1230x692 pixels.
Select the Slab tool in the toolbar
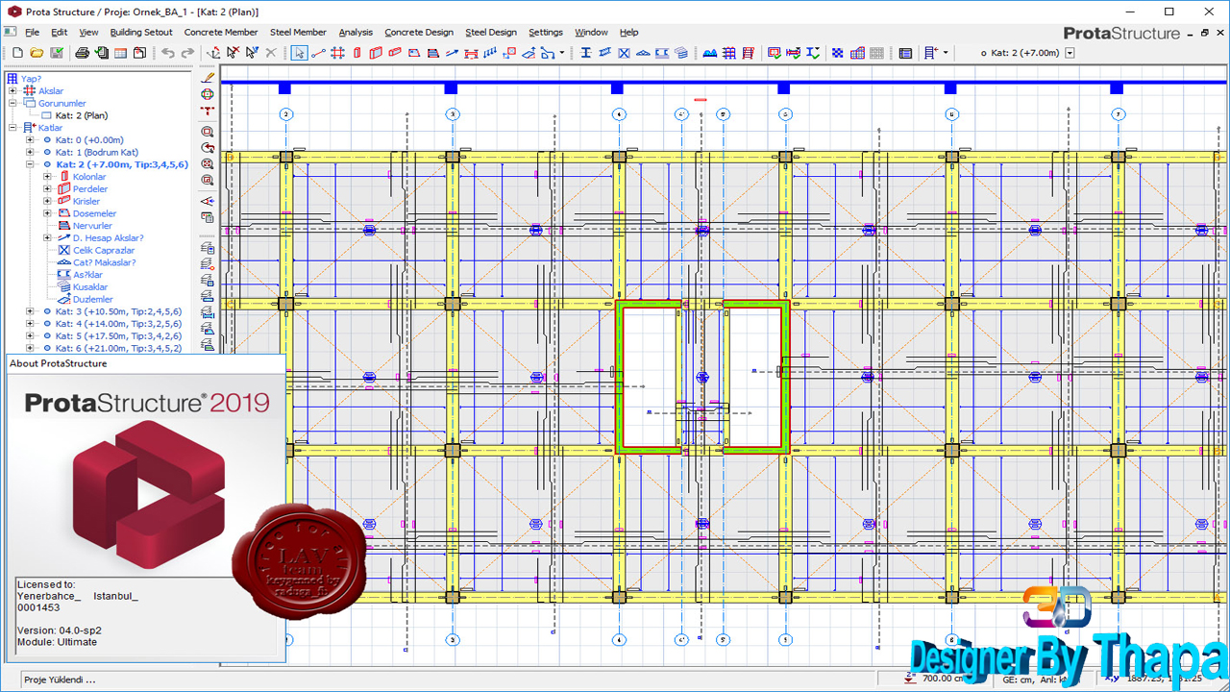[x=413, y=53]
